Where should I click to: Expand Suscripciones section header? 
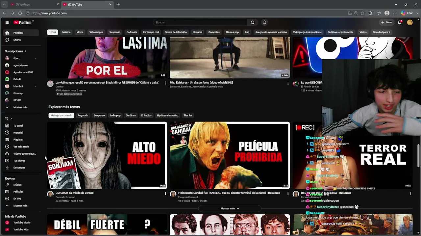(x=16, y=51)
